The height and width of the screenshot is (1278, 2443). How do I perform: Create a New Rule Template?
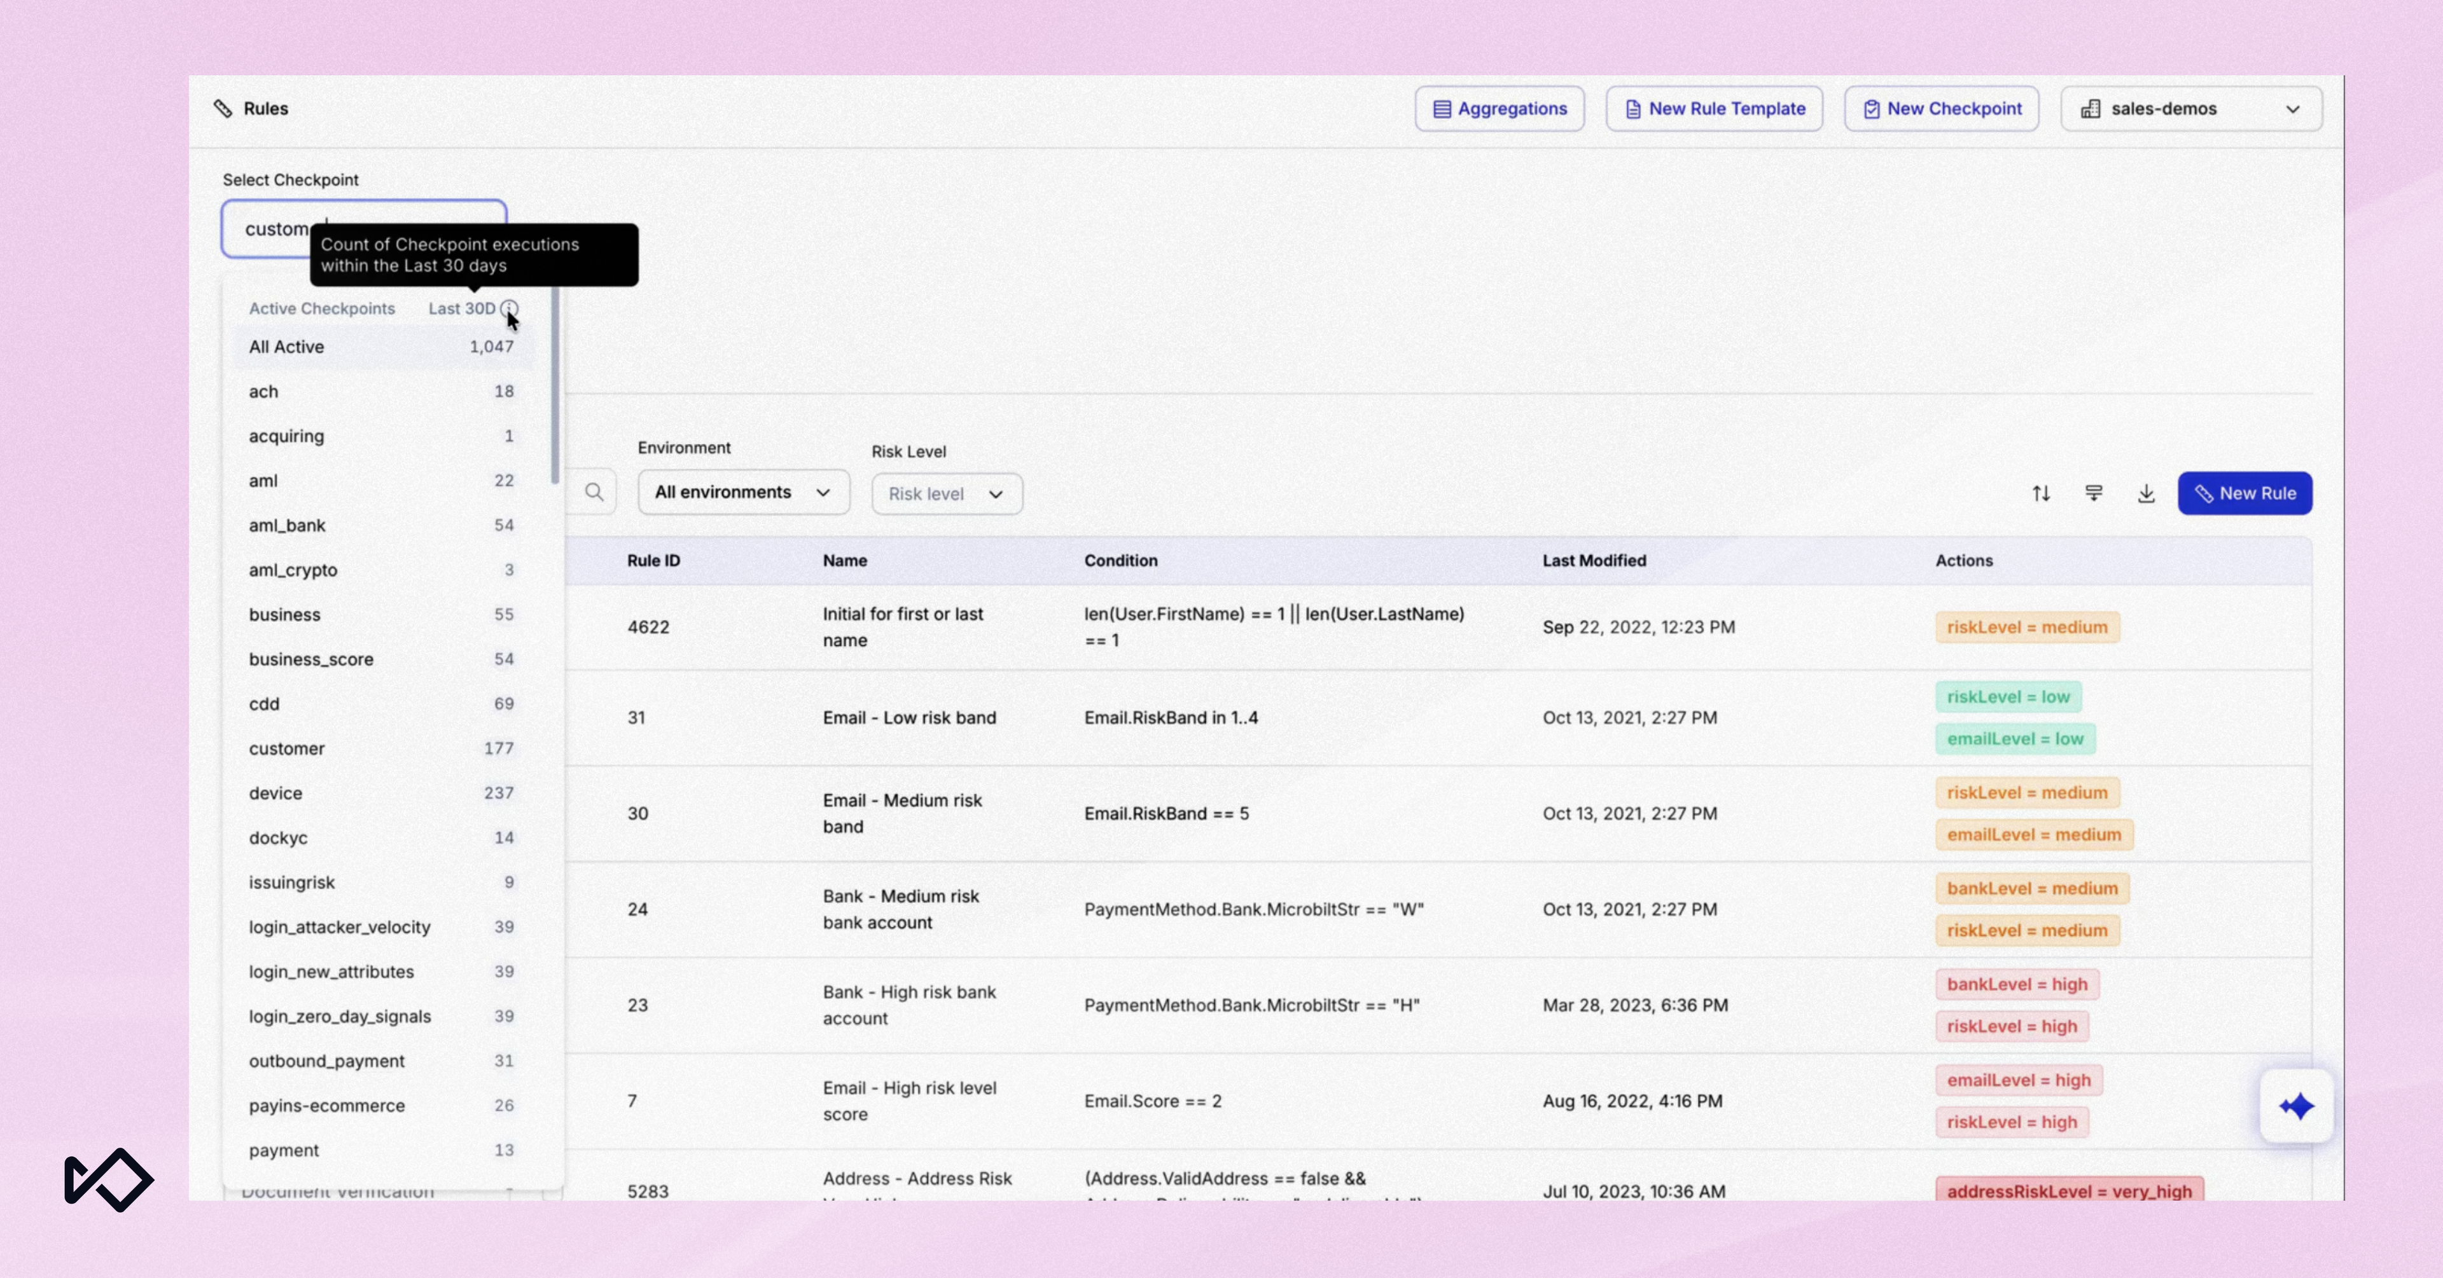[1714, 109]
